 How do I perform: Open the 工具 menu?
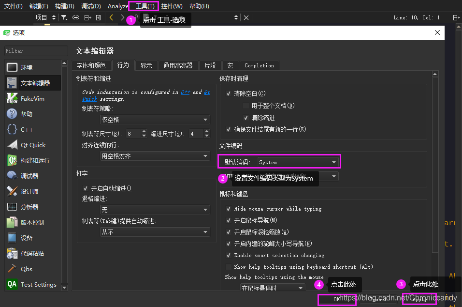(x=144, y=6)
